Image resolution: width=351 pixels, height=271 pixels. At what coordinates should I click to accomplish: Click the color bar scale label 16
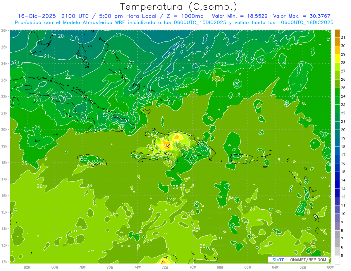[343, 163]
